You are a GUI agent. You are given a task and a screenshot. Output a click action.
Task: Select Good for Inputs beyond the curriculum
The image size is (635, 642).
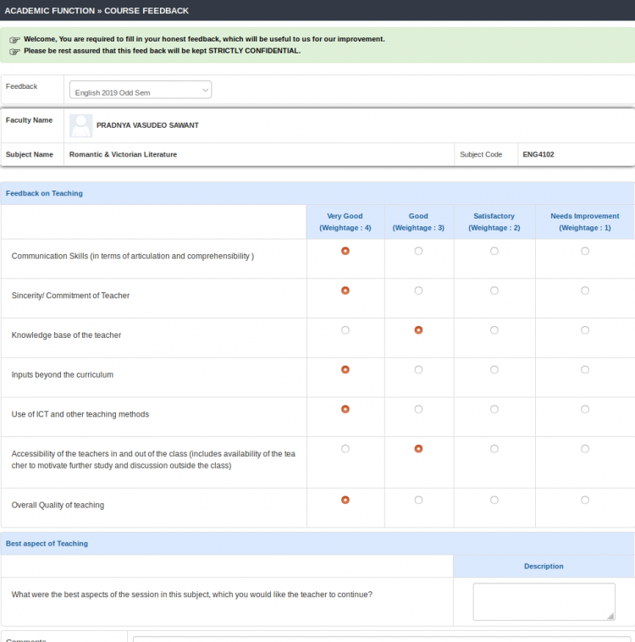point(418,370)
